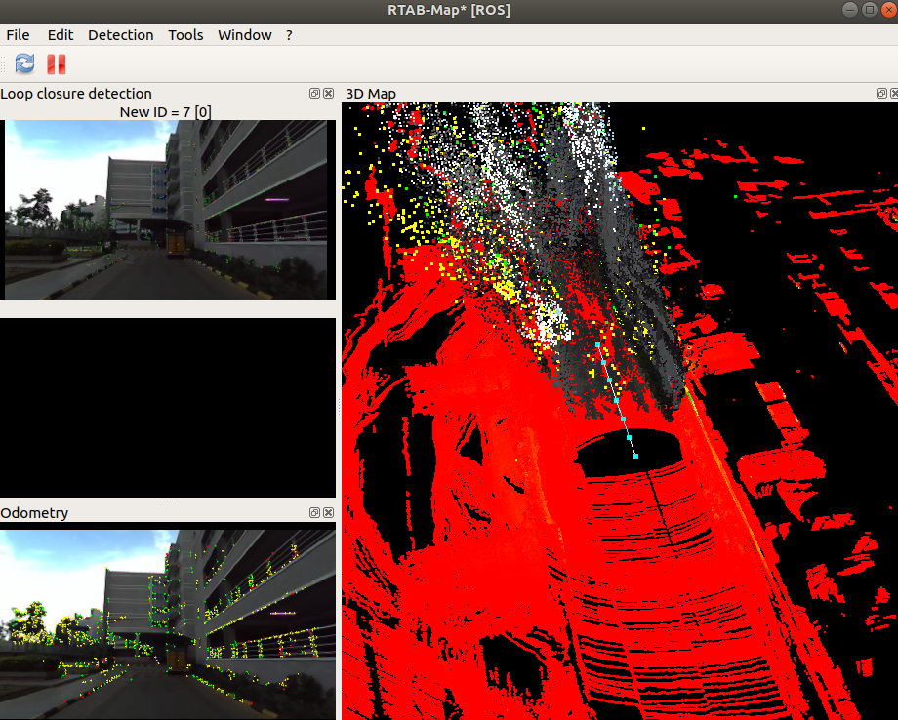Image resolution: width=898 pixels, height=720 pixels.
Task: Click the empty black loop match view
Action: (168, 407)
